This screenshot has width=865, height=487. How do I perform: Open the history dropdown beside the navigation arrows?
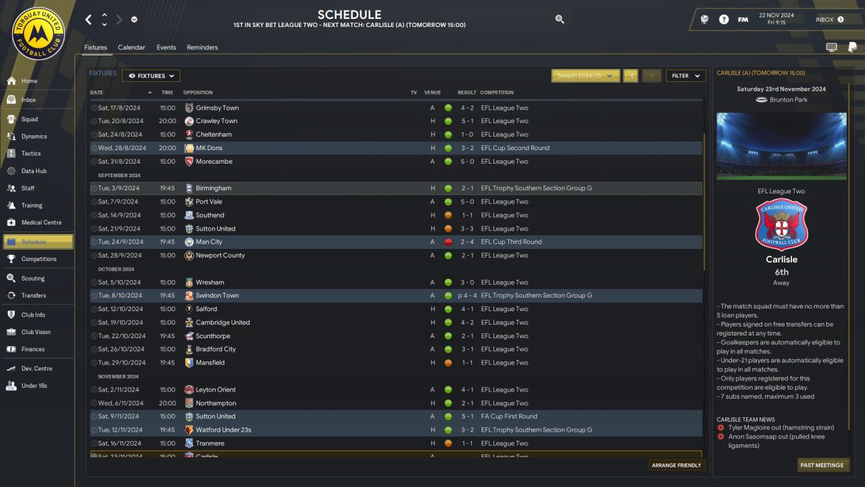134,20
